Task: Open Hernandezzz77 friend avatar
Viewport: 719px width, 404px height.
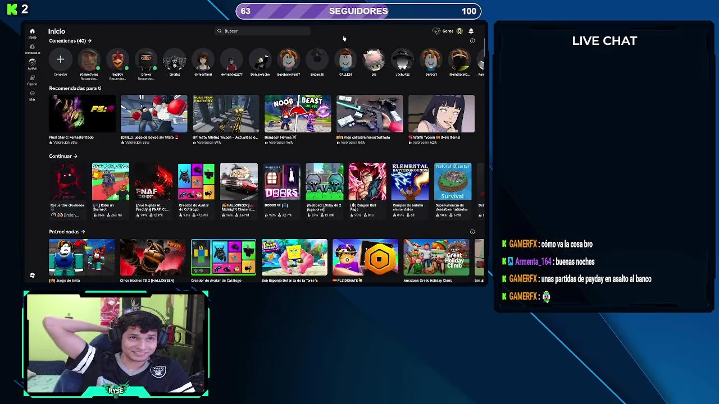Action: [x=231, y=59]
